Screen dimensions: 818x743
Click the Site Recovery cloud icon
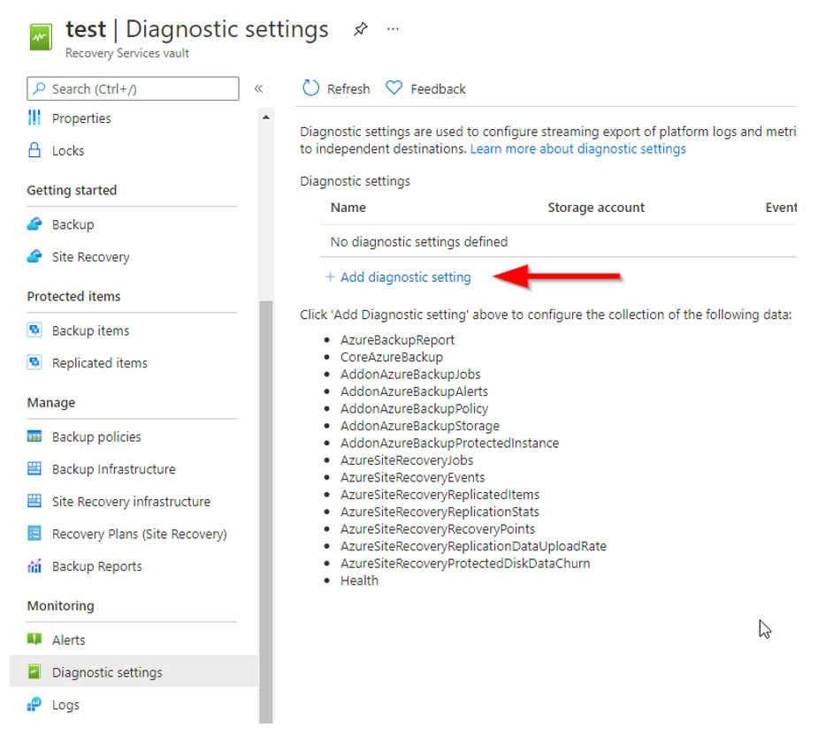point(34,256)
